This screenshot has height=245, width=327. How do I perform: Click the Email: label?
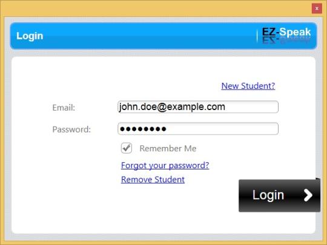pos(64,108)
